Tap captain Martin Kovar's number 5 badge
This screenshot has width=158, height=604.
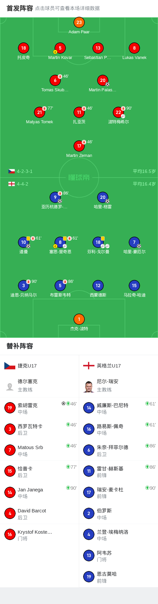pyautogui.click(x=60, y=48)
